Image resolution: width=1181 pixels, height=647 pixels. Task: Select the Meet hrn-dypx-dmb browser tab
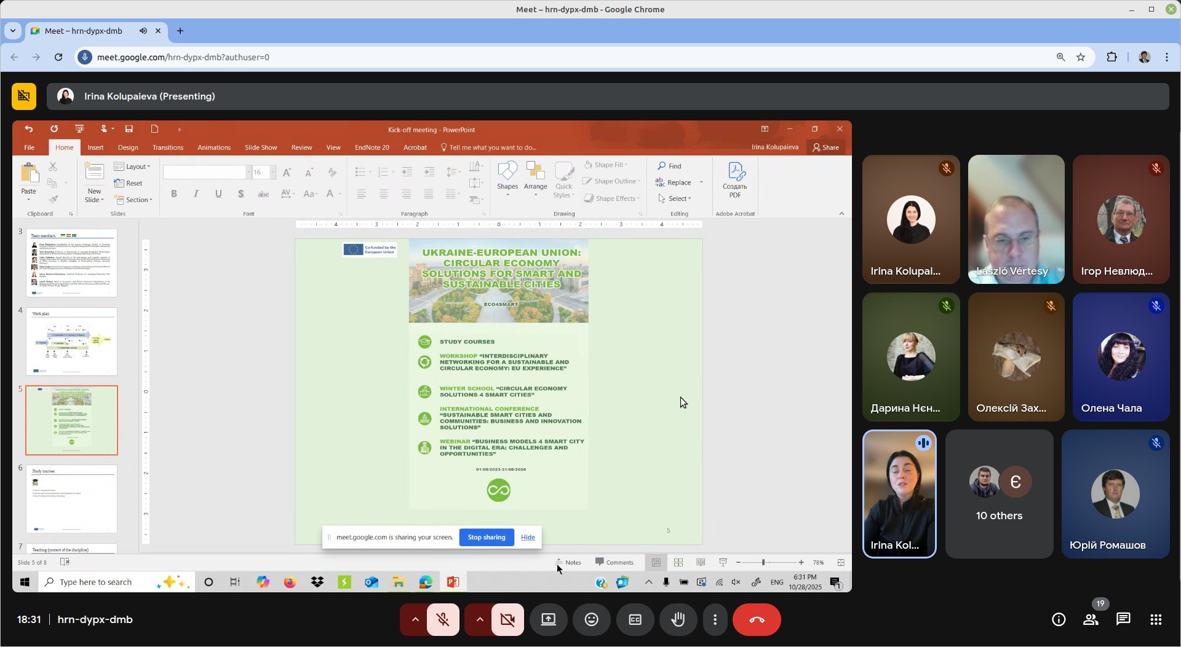[84, 31]
